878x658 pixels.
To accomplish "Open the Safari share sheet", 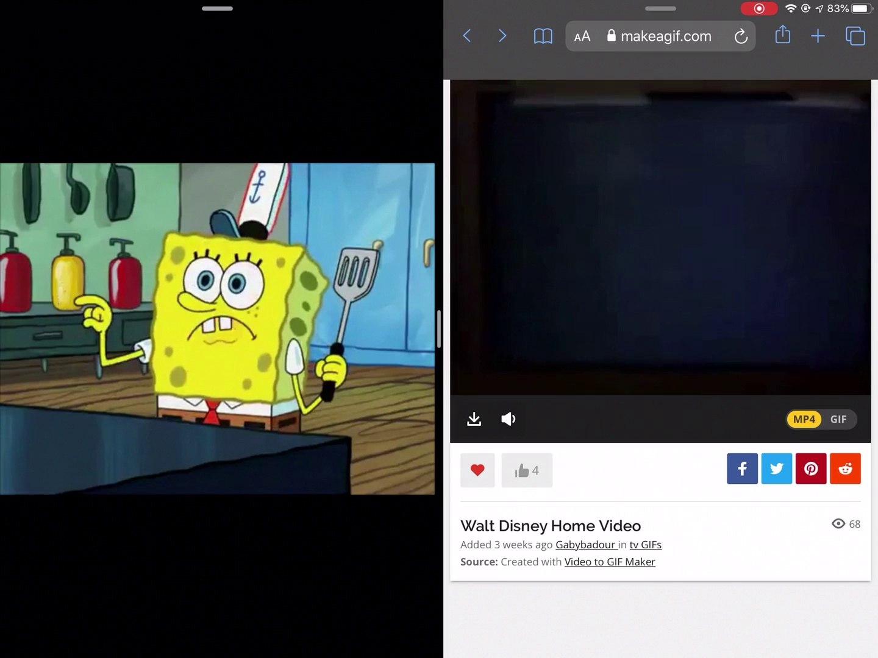I will tap(782, 35).
